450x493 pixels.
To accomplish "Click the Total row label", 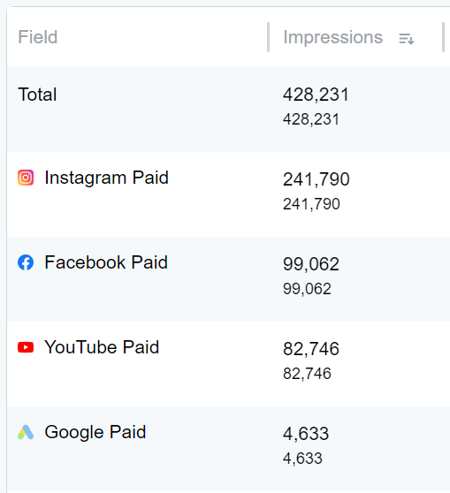I will coord(37,95).
